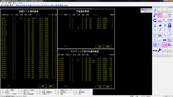173x97 pixels.
Task: Click 次頁 in the 形鋼ピース選択画面 panel
Action: 42,86
